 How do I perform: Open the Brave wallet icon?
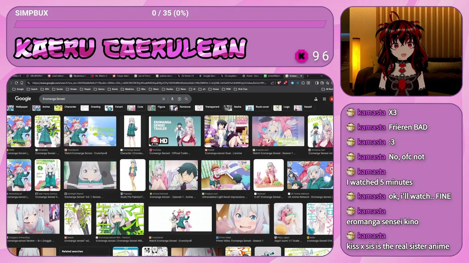click(322, 83)
